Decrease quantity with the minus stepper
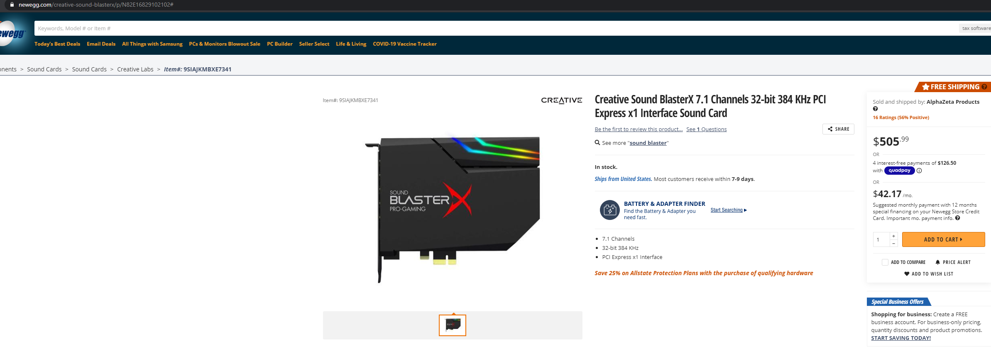Viewport: 991px width, 354px height. tap(893, 244)
